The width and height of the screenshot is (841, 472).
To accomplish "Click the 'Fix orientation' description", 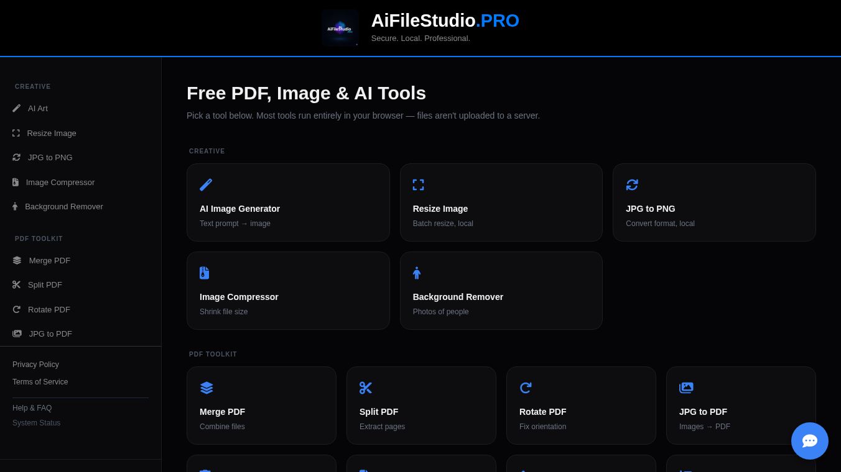I will (x=543, y=427).
